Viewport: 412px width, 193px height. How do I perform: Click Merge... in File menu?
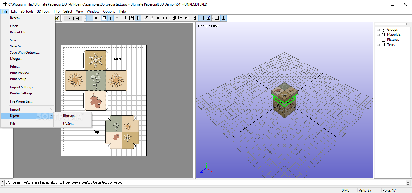[28, 59]
